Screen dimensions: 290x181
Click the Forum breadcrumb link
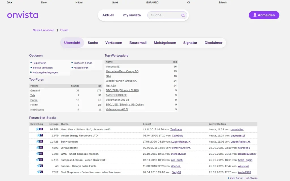(x=64, y=30)
